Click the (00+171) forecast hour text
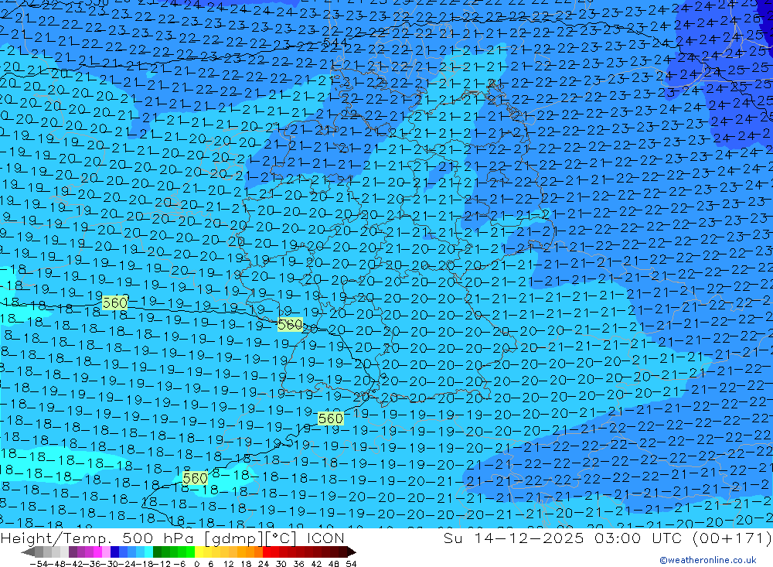 (x=732, y=538)
